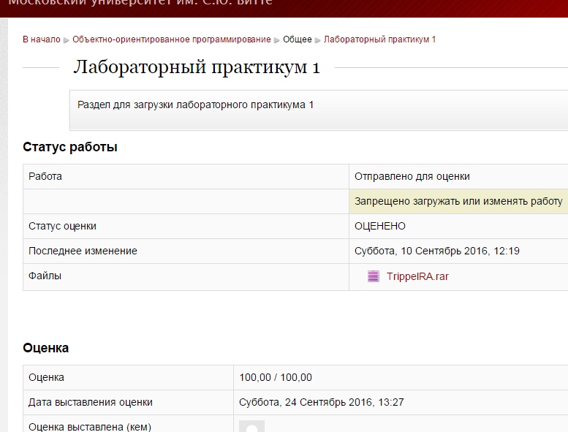Go to "В начало" in the breadcrumbs
Viewport: 568px width, 432px height.
coord(41,39)
